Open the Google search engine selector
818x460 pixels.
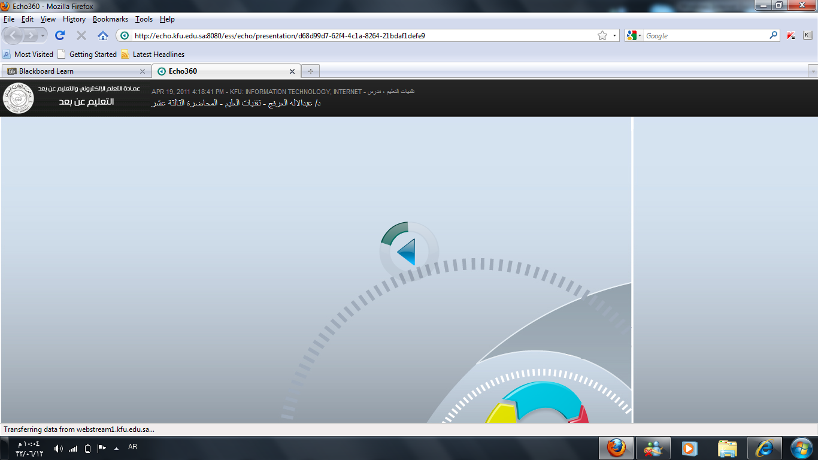coord(634,36)
